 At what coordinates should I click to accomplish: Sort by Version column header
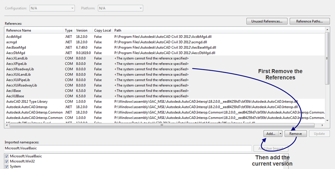[x=83, y=30]
